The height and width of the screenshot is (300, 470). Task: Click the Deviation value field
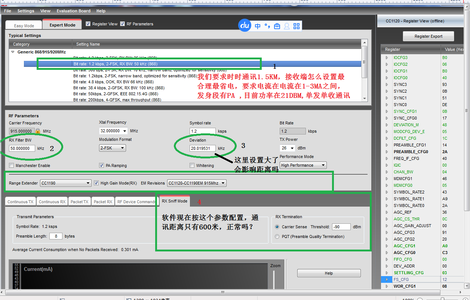(203, 148)
